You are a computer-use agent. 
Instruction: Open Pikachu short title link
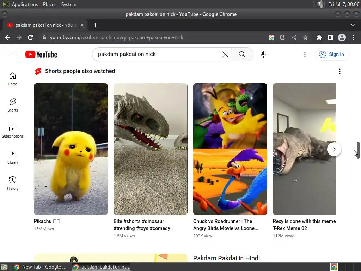tap(47, 221)
